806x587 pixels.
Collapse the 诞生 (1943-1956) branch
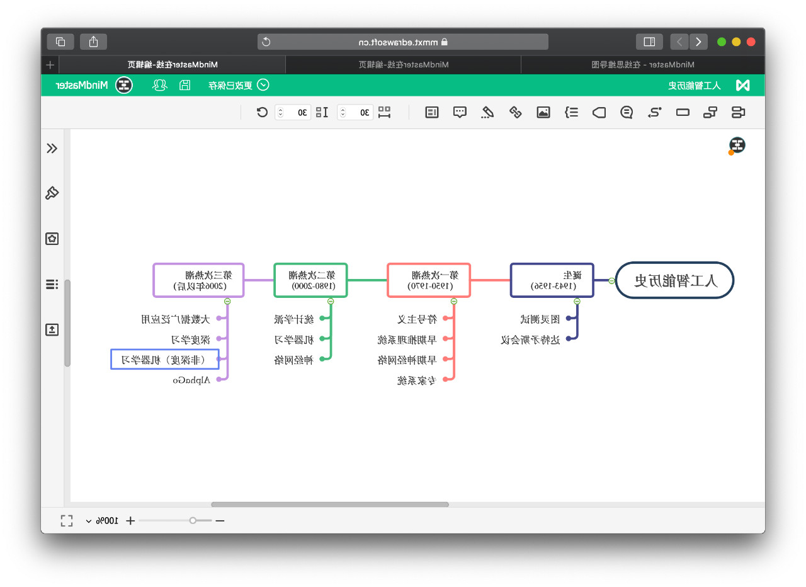(577, 301)
